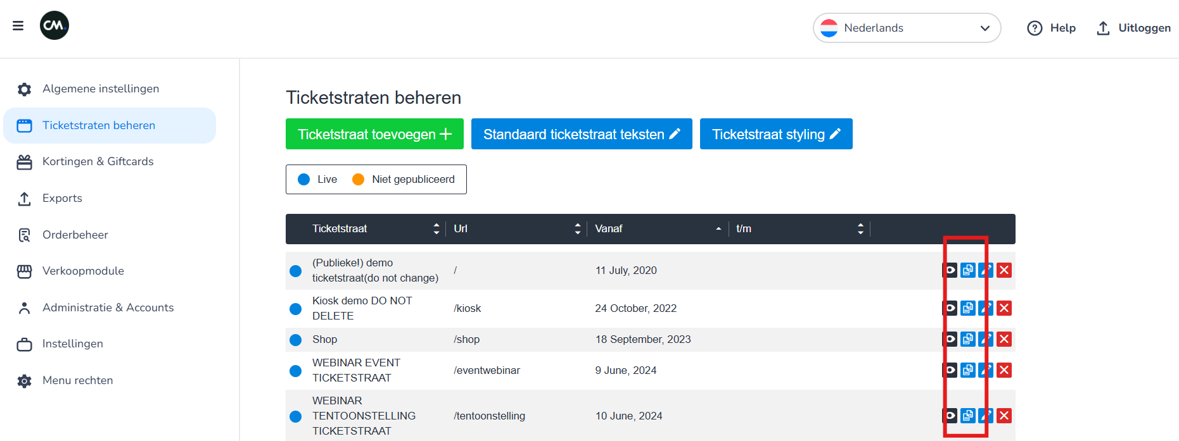Open Kortingen & Giftcards menu
Image resolution: width=1179 pixels, height=441 pixels.
[98, 161]
